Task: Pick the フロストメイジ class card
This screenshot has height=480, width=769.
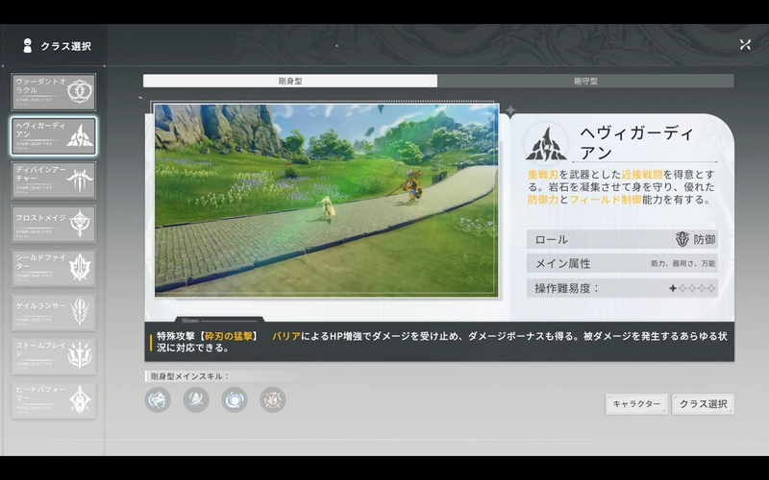Action: (54, 225)
